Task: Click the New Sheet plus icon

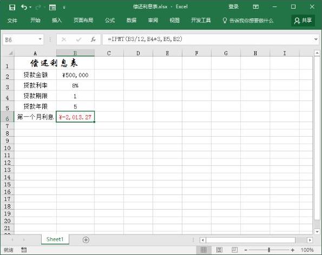Action: pyautogui.click(x=86, y=240)
